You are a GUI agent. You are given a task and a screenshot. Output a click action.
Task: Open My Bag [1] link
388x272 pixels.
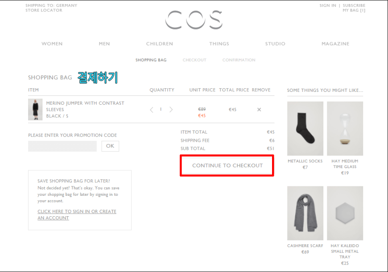point(354,10)
